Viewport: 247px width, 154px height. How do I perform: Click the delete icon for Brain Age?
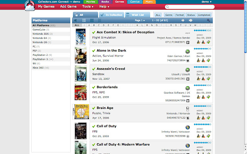203,118
